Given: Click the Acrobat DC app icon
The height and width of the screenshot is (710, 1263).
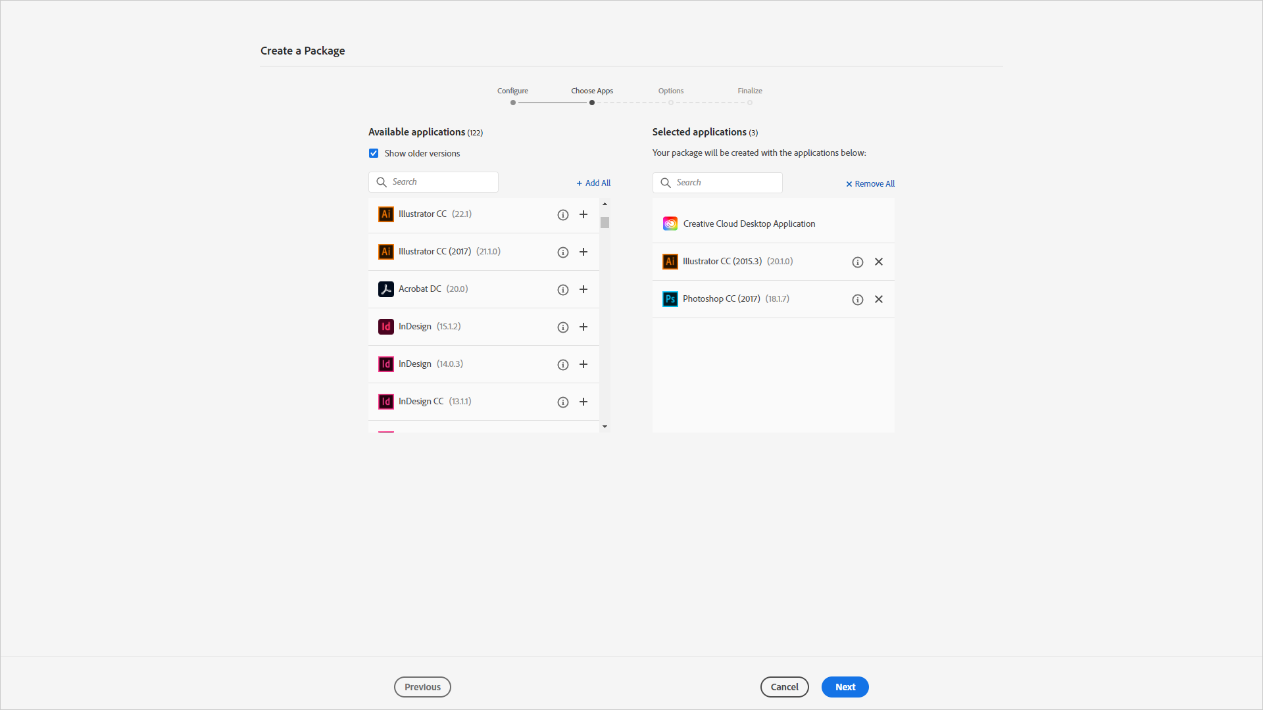Looking at the screenshot, I should pos(386,289).
